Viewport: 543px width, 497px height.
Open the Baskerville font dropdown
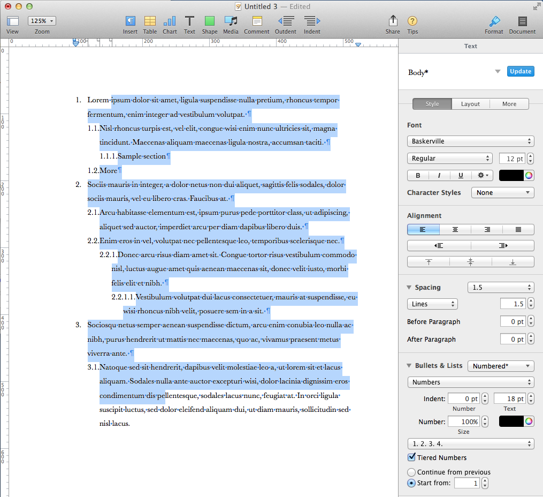tap(470, 141)
